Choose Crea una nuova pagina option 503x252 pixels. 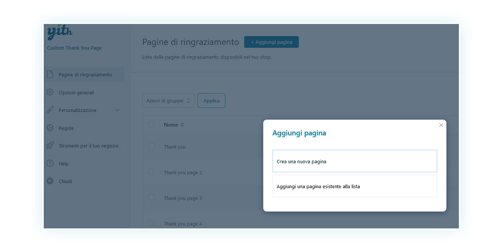point(355,161)
